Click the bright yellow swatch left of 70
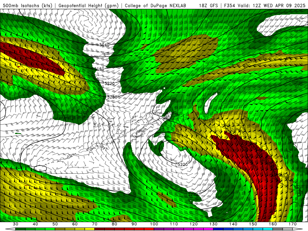 coord(90,229)
